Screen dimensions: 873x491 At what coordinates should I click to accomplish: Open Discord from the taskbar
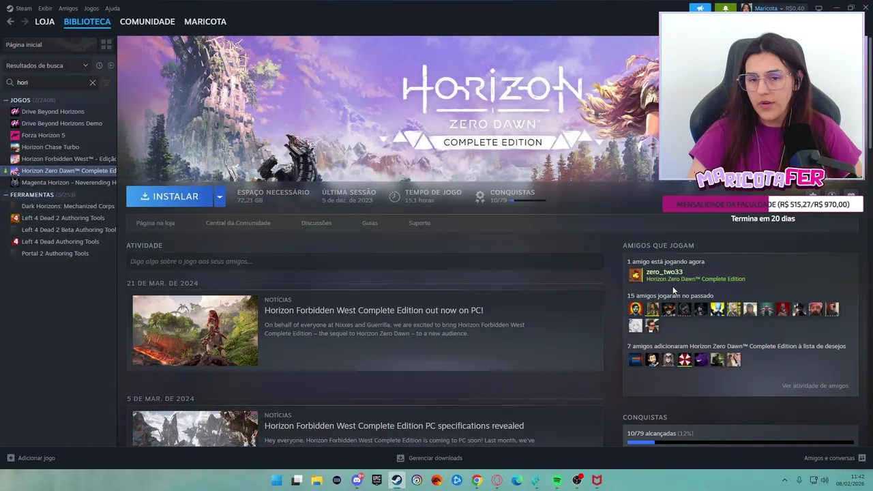pyautogui.click(x=357, y=480)
